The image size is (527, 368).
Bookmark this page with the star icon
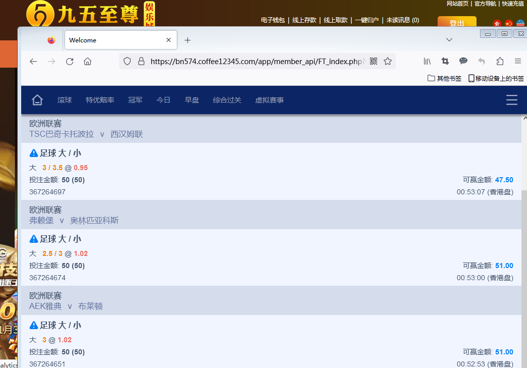pyautogui.click(x=388, y=61)
